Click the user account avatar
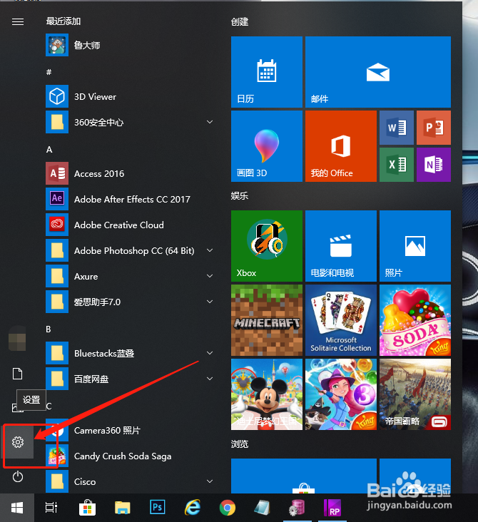Image resolution: width=478 pixels, height=522 pixels. pos(17,339)
